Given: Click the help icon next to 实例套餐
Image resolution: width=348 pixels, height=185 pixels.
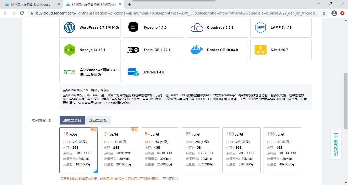Looking at the screenshot, I should 49,120.
